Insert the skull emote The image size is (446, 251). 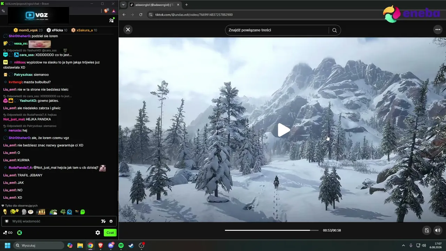[x=5, y=212]
